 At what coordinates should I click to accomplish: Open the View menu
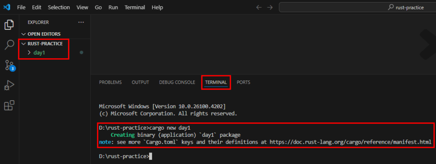click(82, 8)
